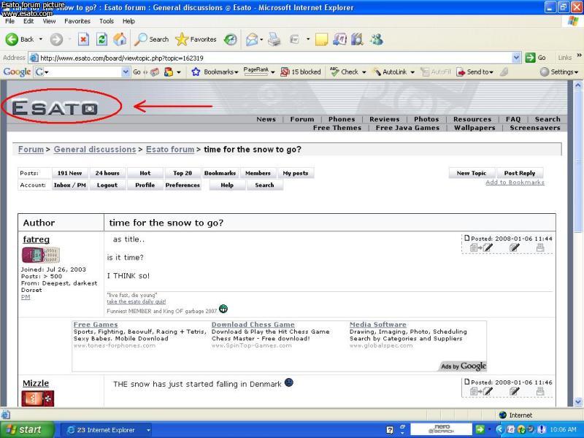Click the taskbar clock 10:06 AM
This screenshot has height=438, width=584.
pyautogui.click(x=563, y=430)
